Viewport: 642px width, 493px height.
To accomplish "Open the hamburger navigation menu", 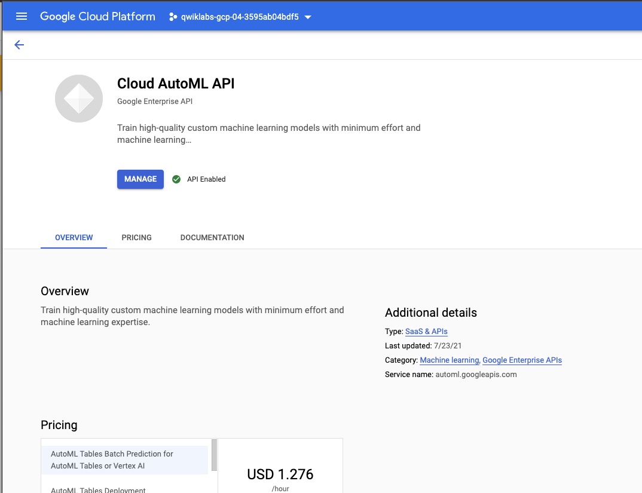I will pyautogui.click(x=22, y=16).
